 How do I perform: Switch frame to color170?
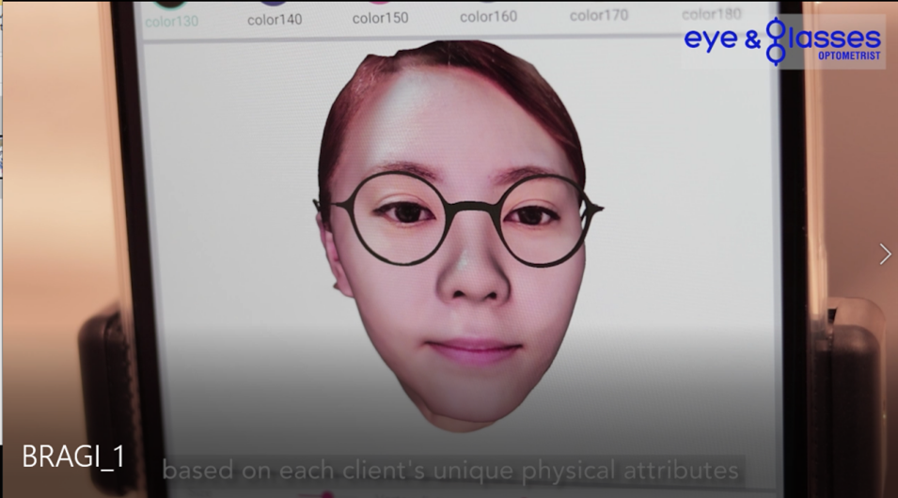pos(599,14)
